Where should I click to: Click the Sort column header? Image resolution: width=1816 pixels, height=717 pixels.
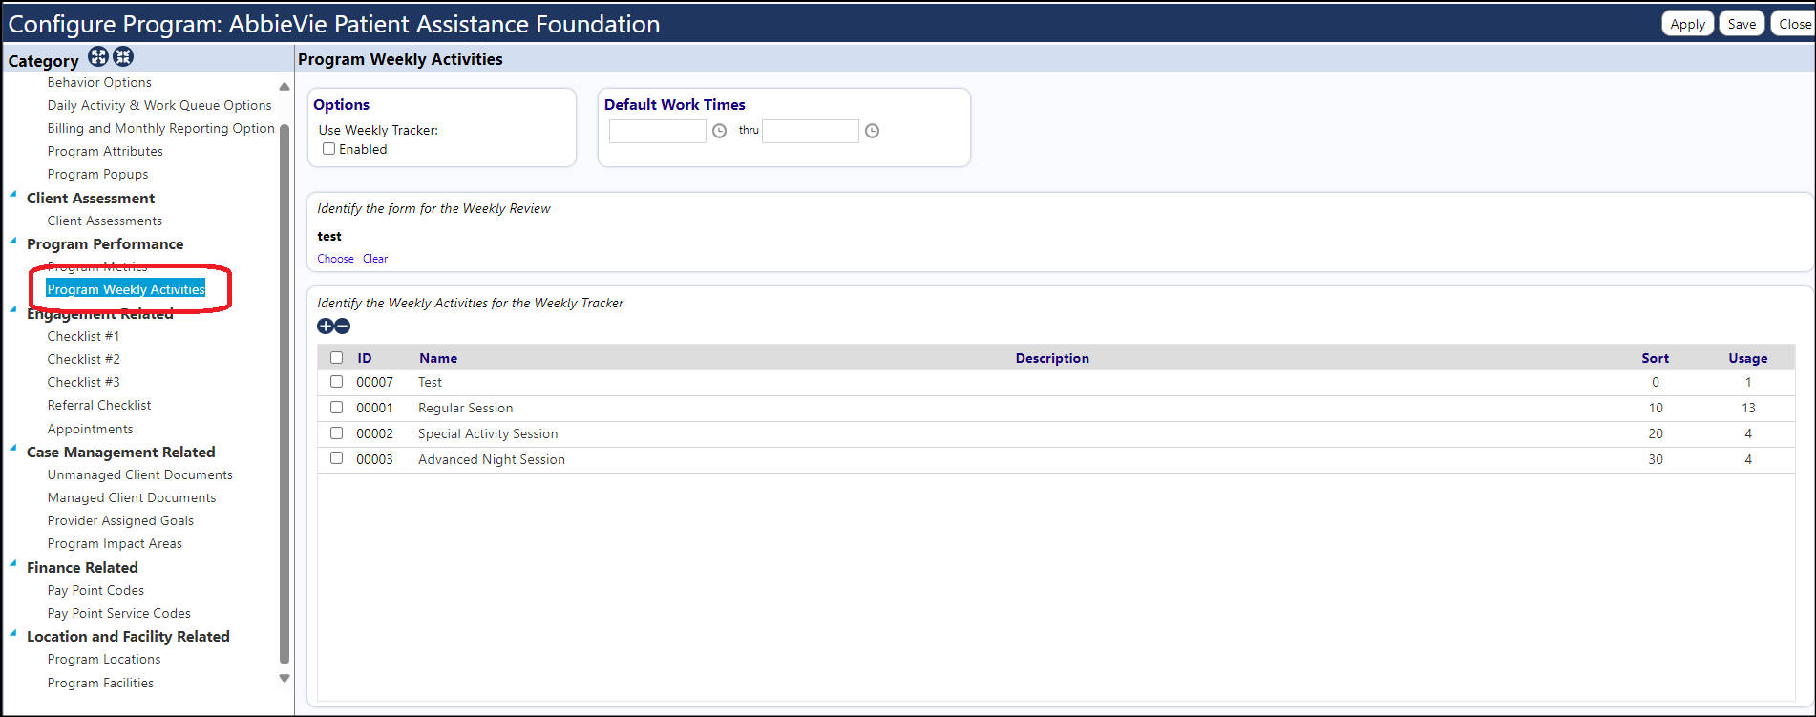[1656, 359]
